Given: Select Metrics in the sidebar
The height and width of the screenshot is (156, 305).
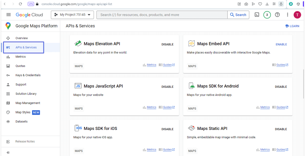Looking at the screenshot, I should coord(21,57).
